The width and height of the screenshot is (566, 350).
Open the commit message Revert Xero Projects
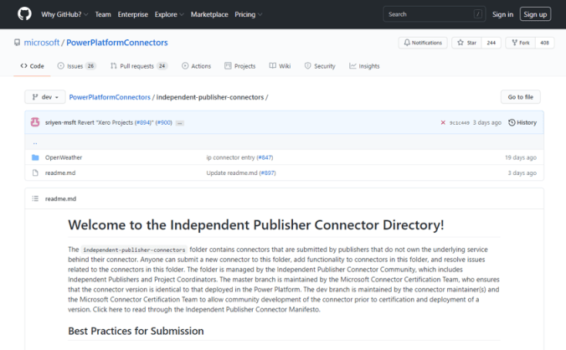pos(105,123)
